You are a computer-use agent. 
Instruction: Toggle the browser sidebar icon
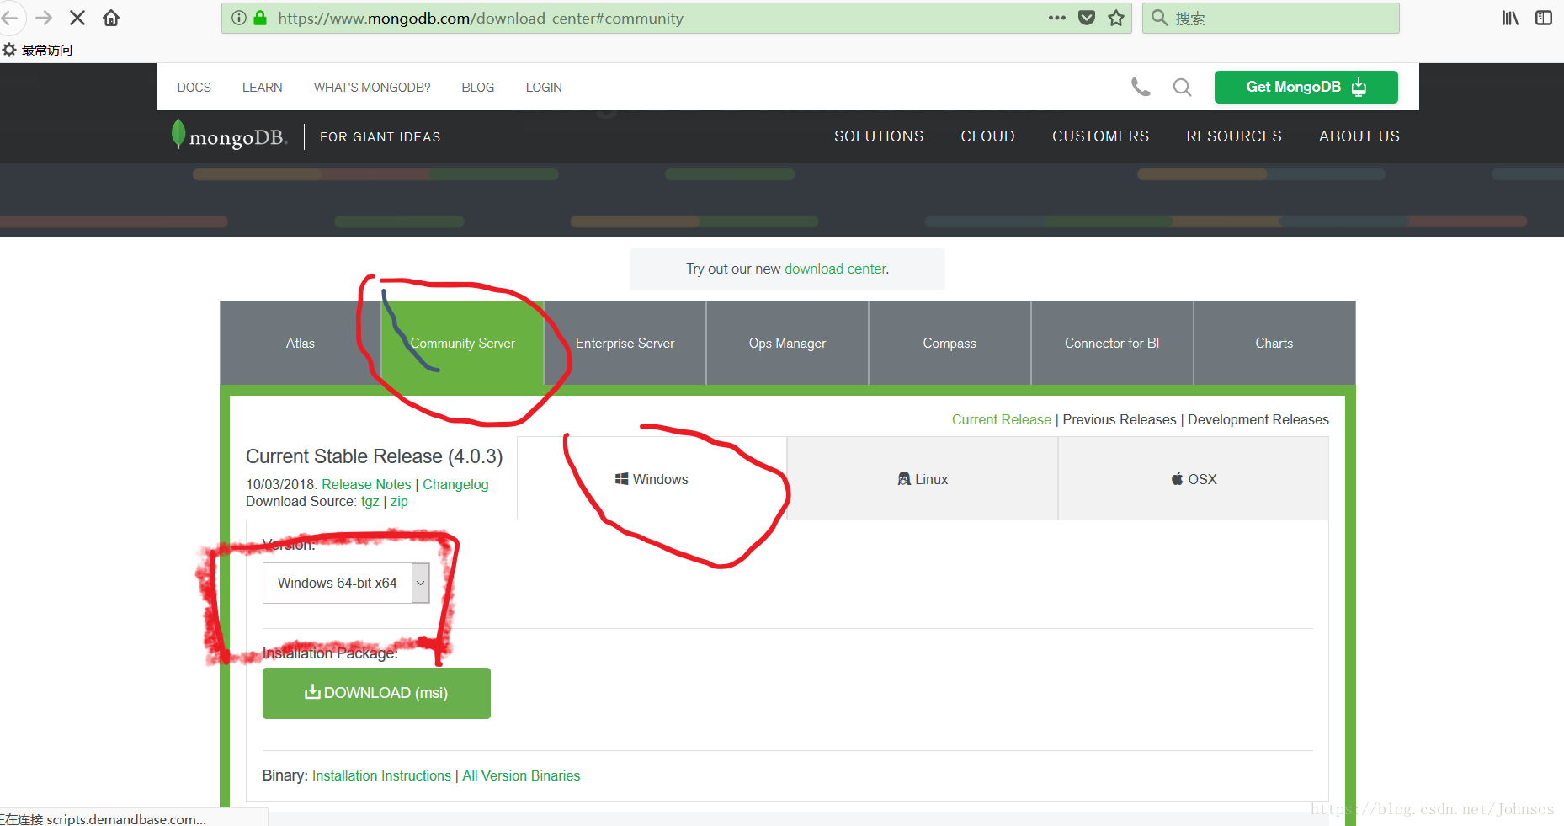[1544, 18]
